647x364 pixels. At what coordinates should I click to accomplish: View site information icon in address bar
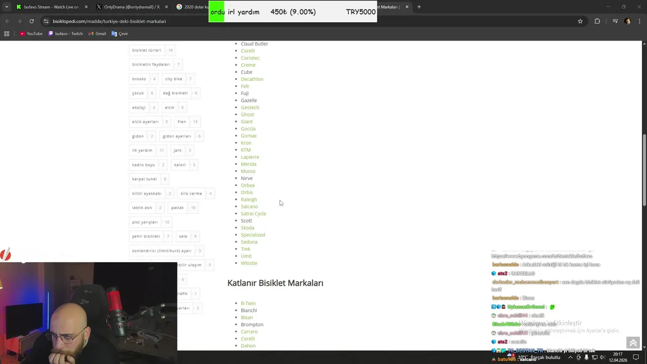46,21
